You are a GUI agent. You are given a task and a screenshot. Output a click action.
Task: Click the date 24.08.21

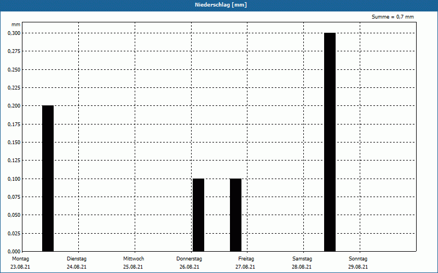77,267
